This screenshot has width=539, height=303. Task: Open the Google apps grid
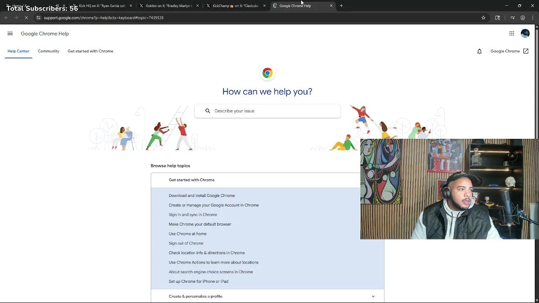[x=512, y=34]
